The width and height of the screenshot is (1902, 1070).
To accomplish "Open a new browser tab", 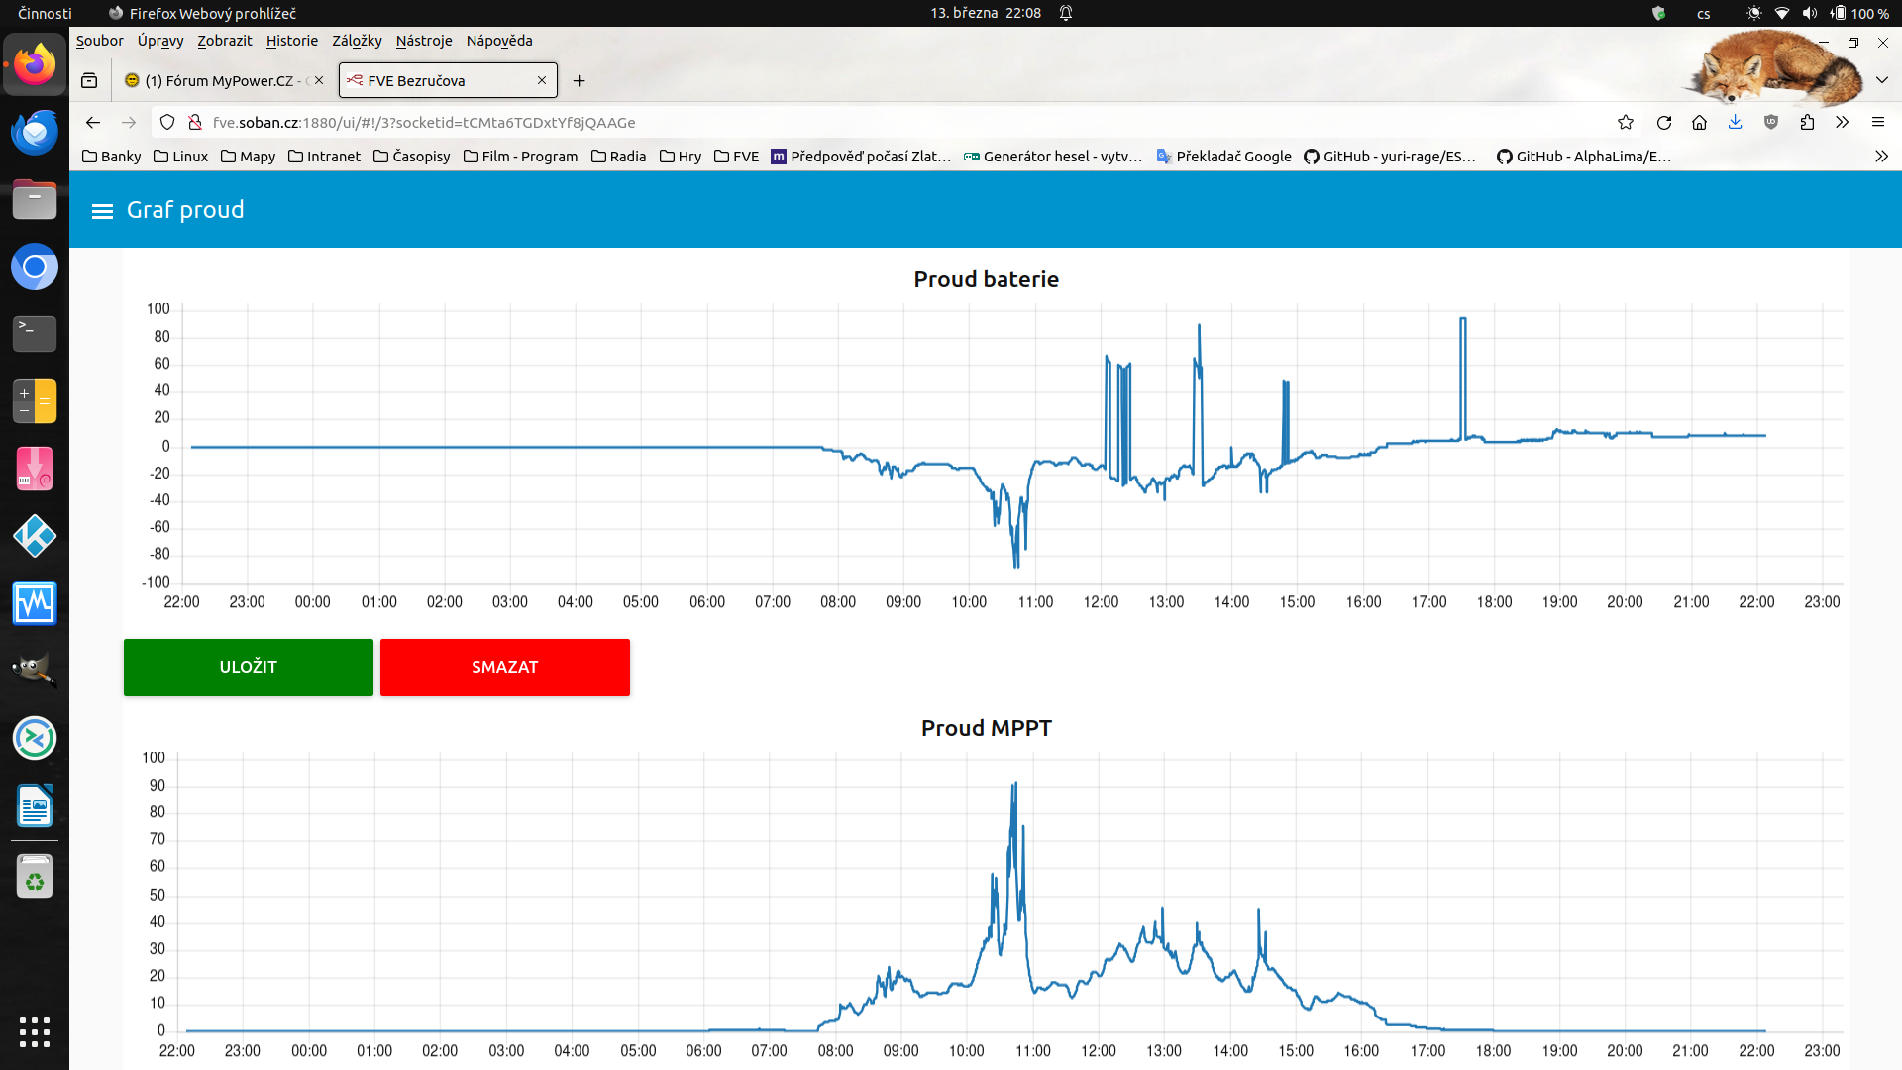I will coord(580,81).
